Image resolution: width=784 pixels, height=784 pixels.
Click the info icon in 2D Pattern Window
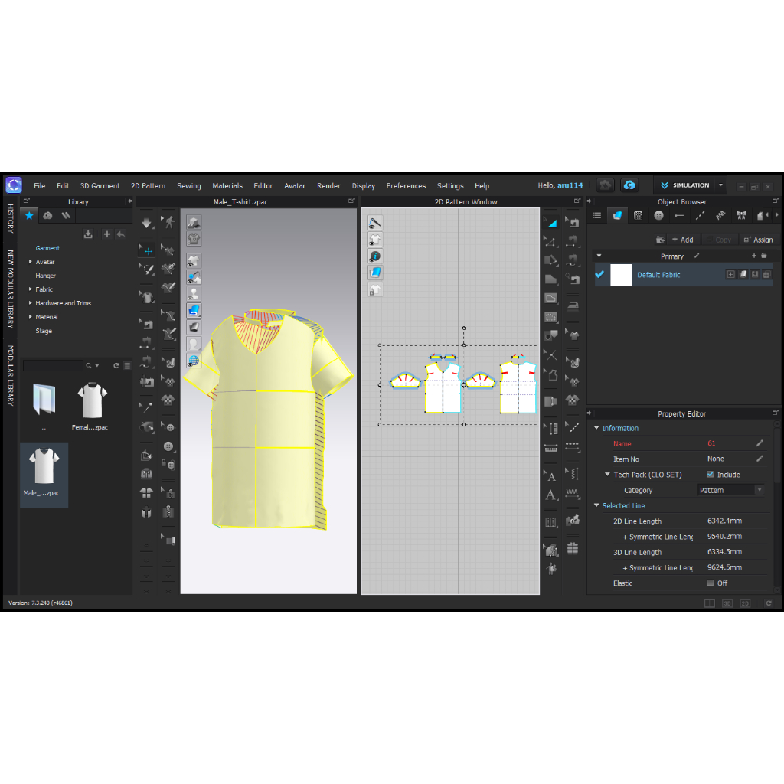(375, 256)
